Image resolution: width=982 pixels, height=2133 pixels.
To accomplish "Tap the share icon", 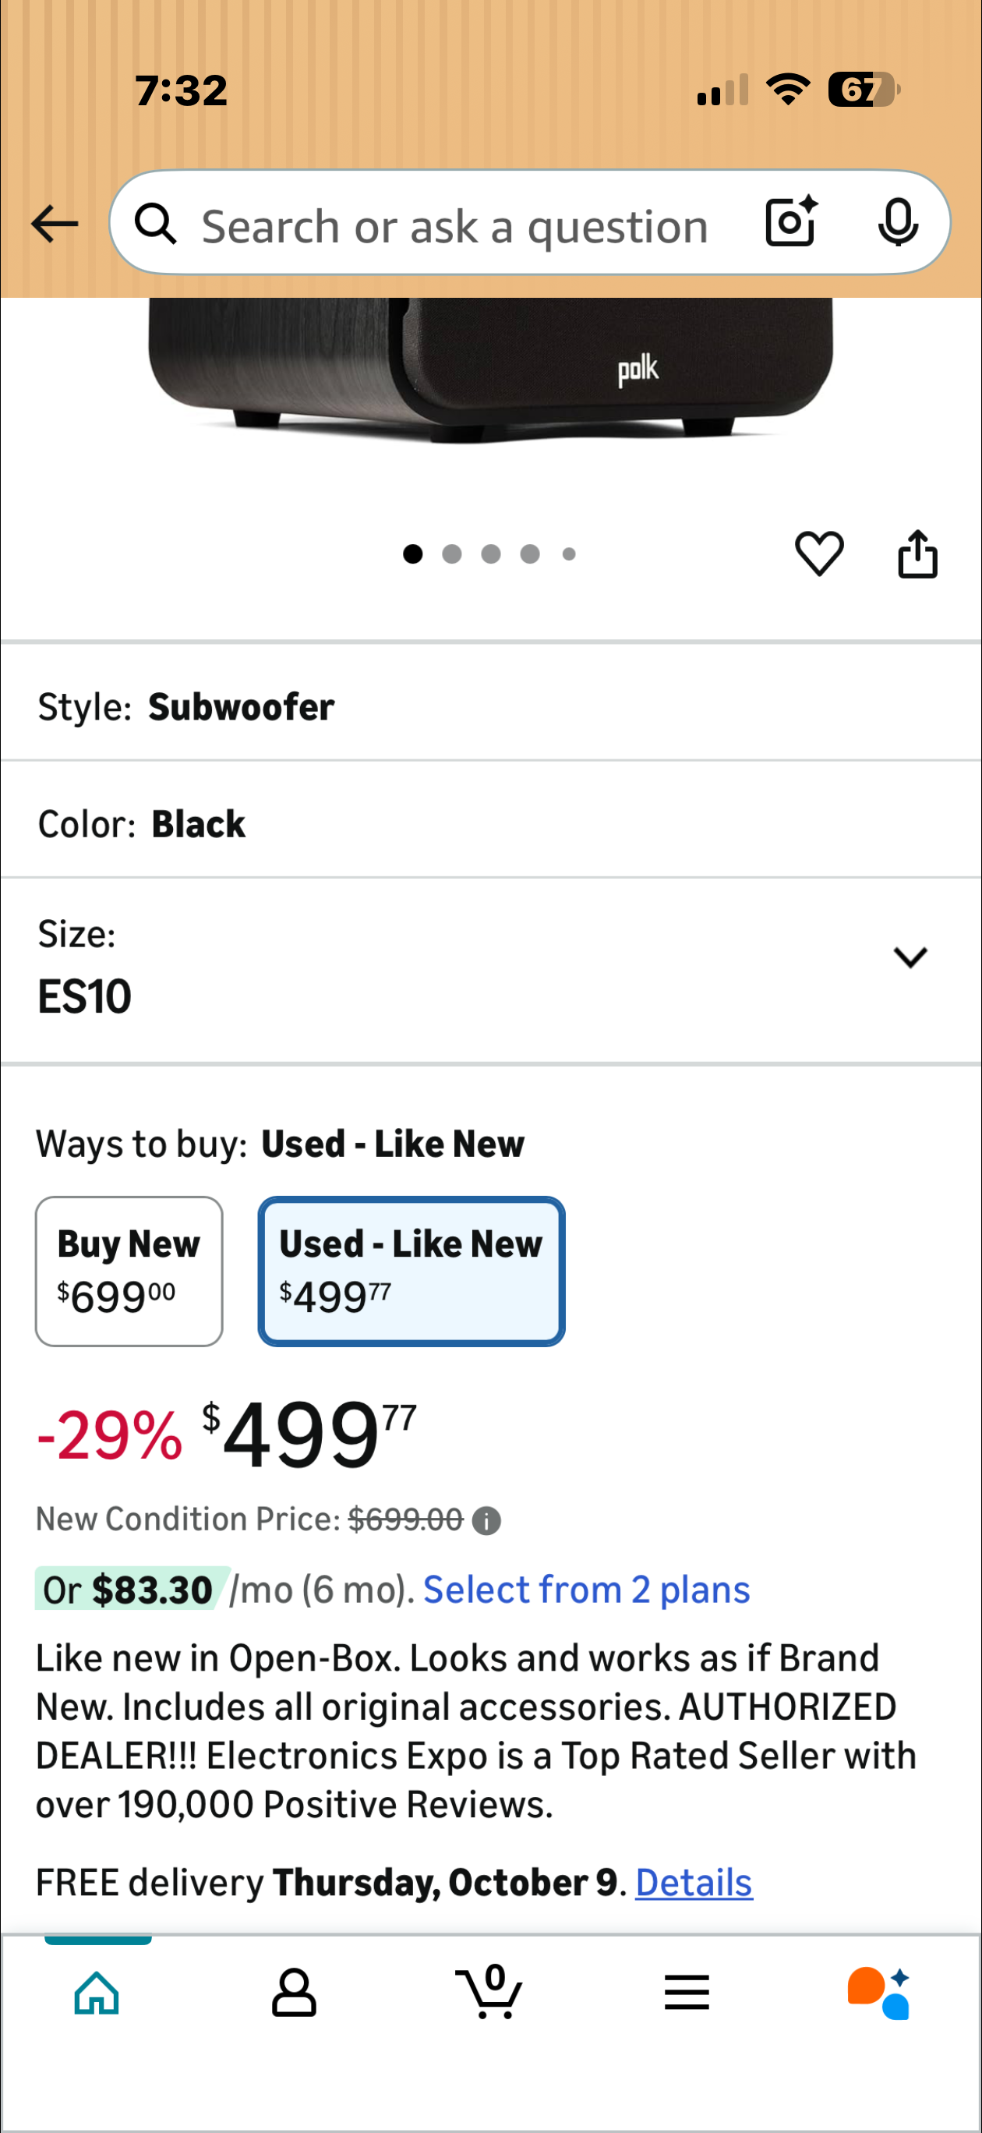I will tap(917, 553).
